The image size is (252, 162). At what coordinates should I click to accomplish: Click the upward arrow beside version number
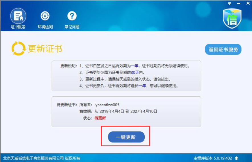pos(236,158)
